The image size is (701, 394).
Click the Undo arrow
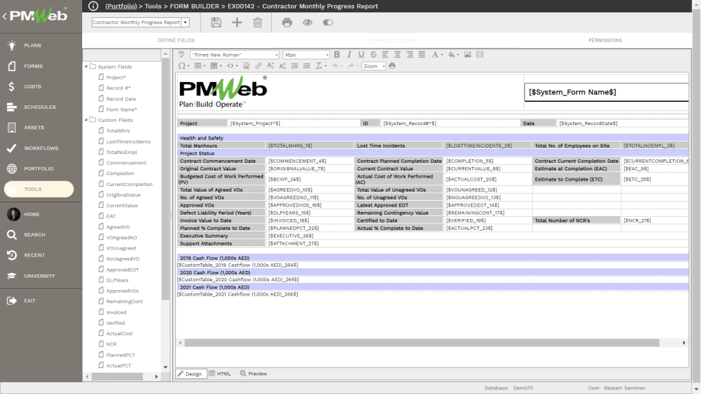tap(337, 66)
